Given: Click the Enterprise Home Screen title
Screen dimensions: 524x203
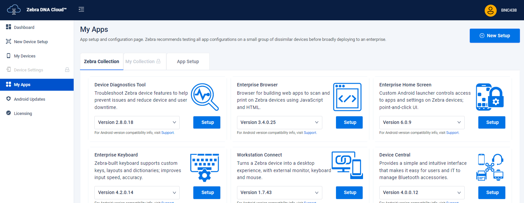Looking at the screenshot, I should 405,85.
